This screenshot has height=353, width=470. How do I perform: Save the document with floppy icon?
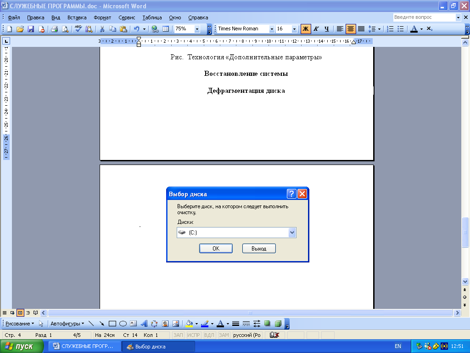pyautogui.click(x=31, y=29)
